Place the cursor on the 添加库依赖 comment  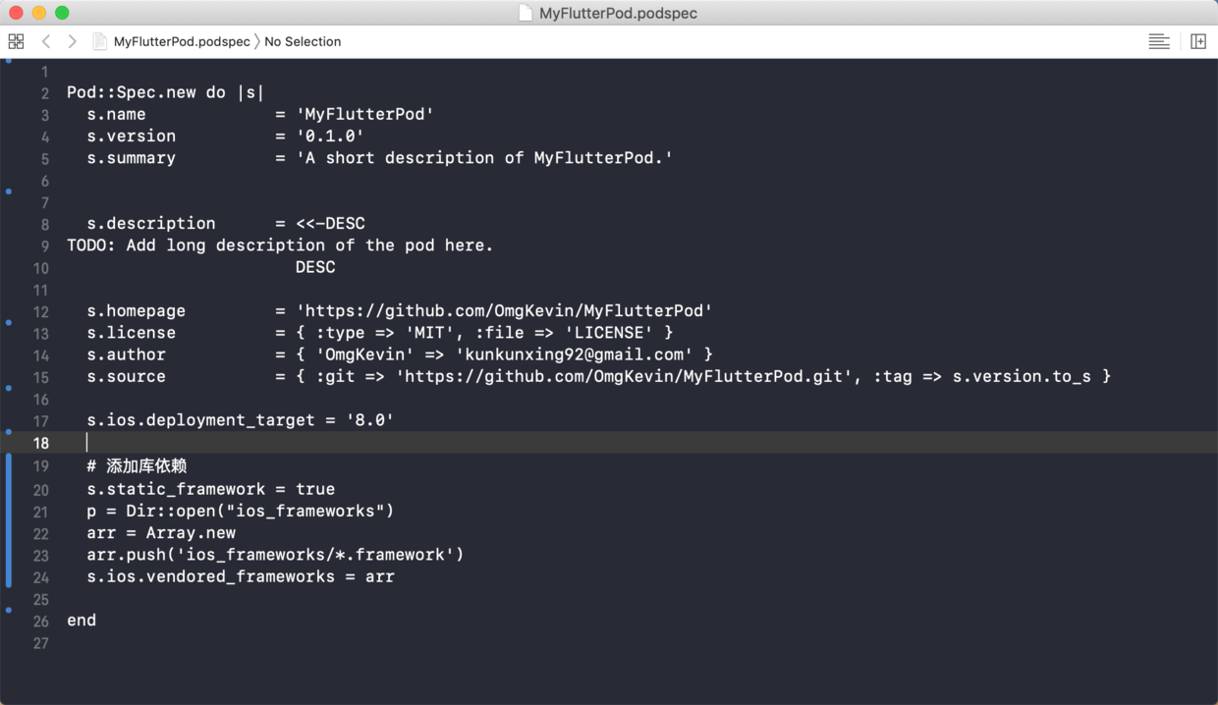click(x=145, y=465)
